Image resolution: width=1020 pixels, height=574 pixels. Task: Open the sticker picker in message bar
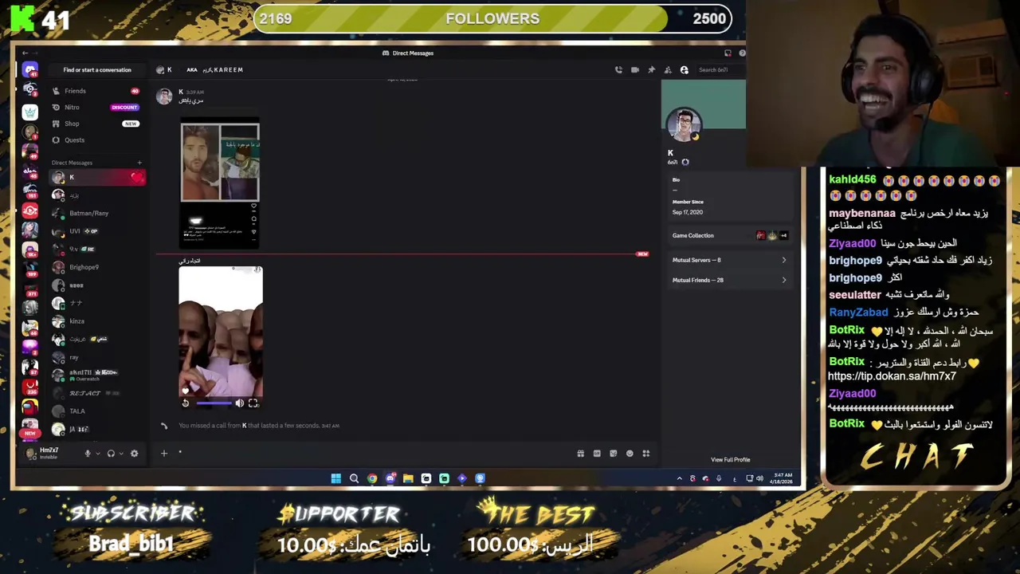613,454
